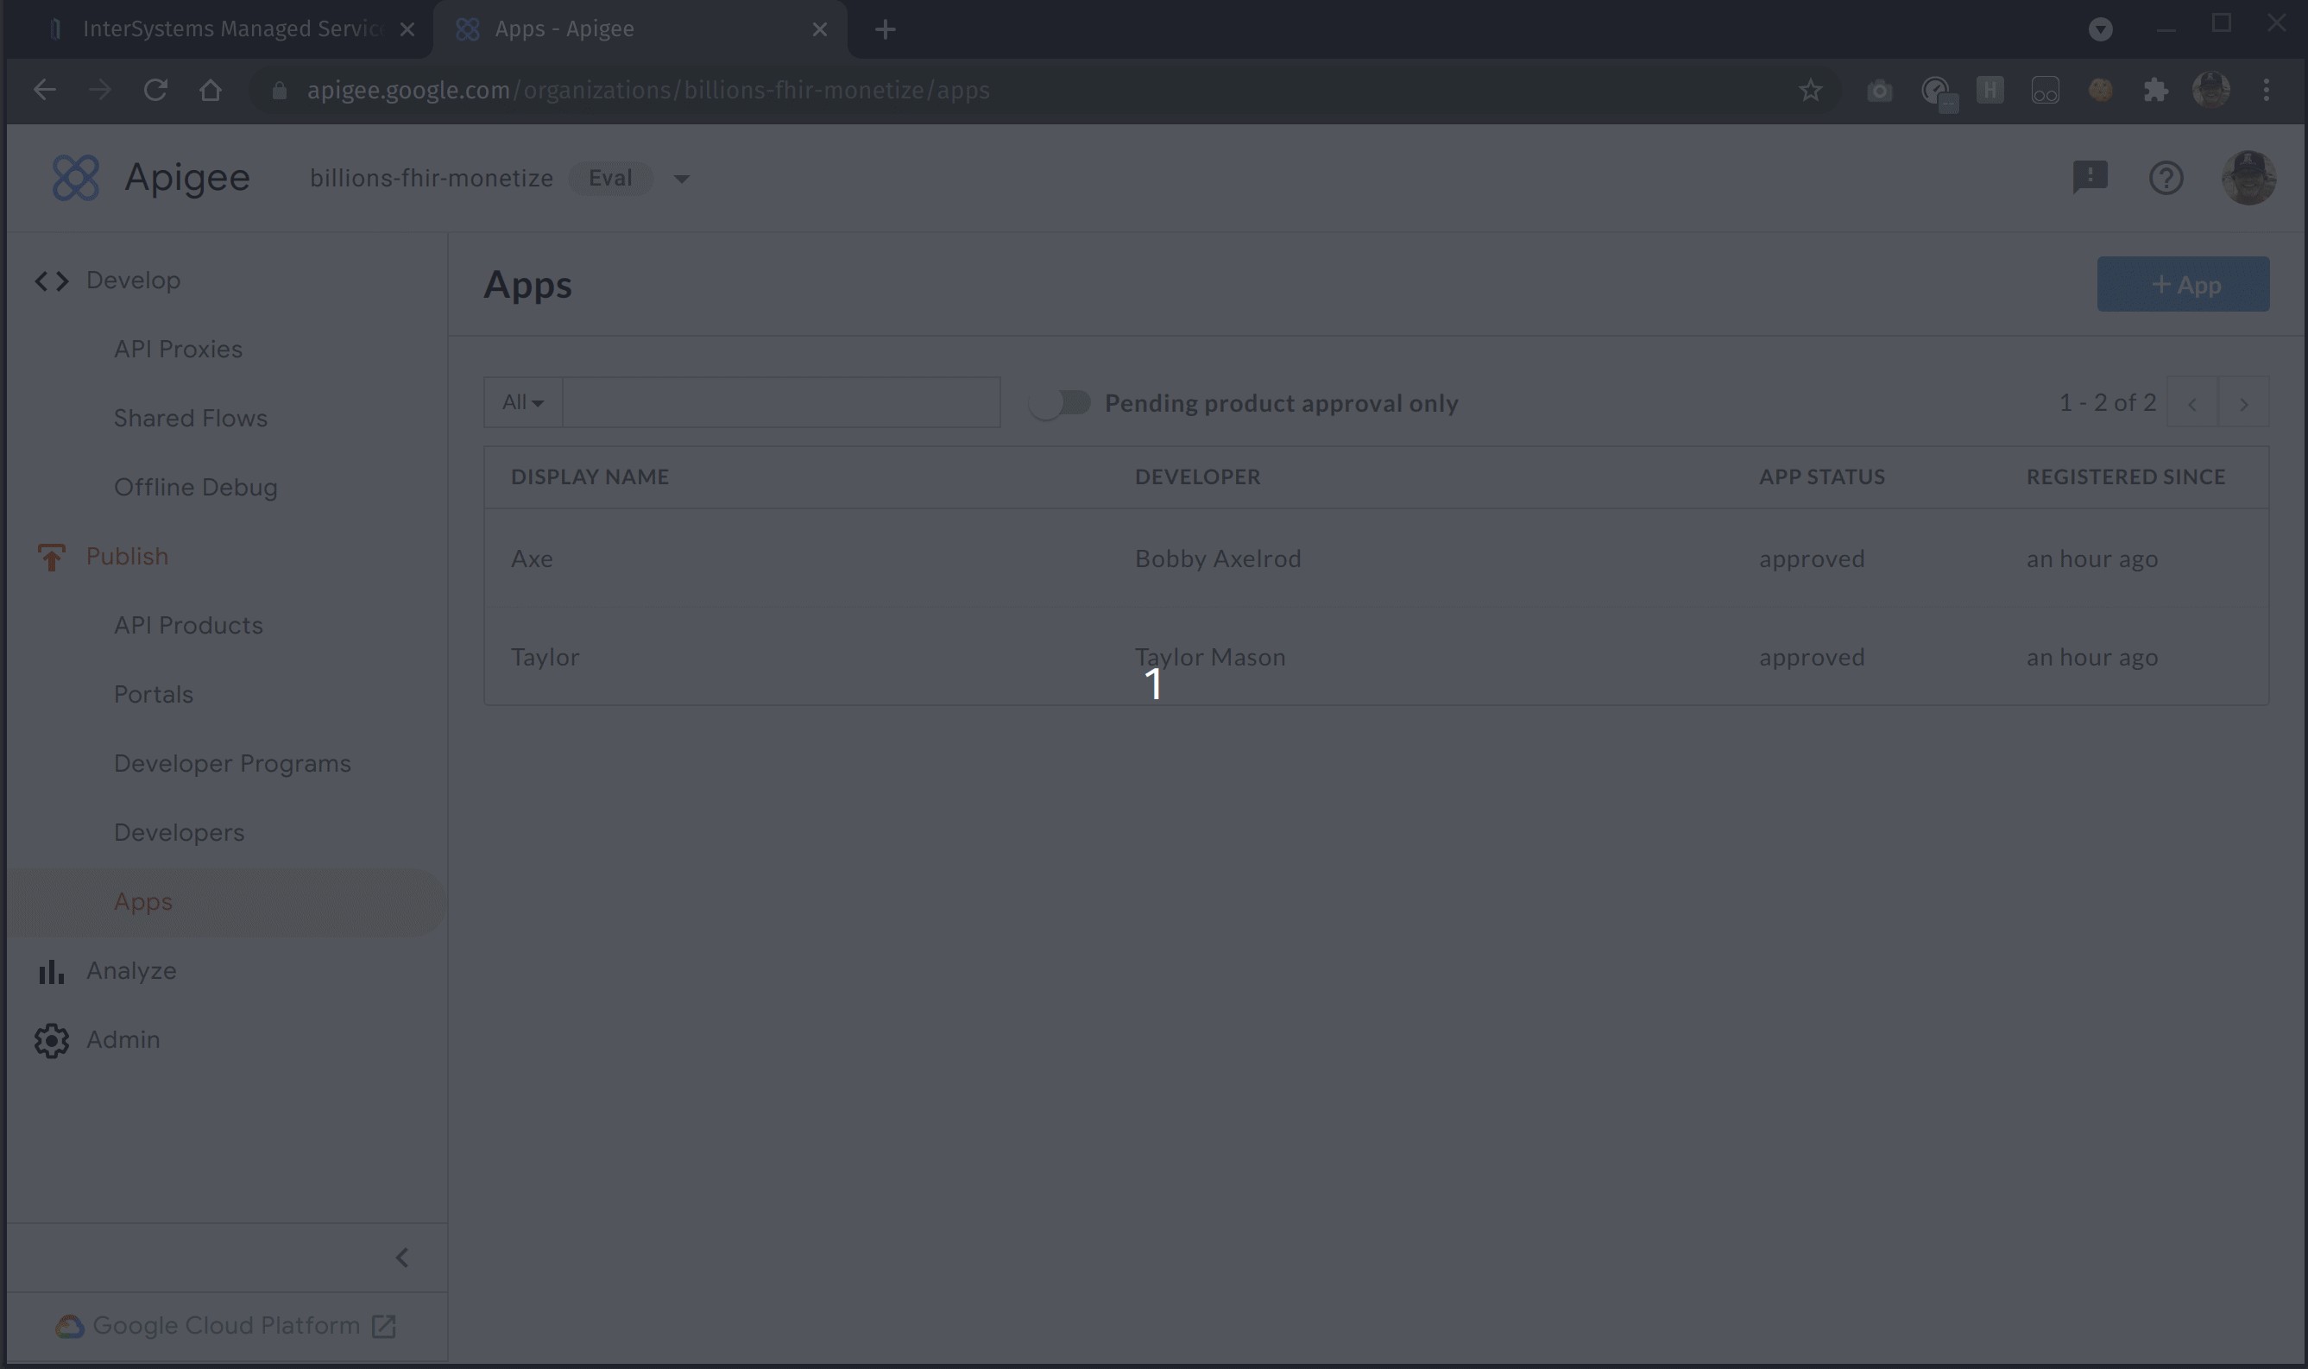This screenshot has height=1369, width=2308.
Task: Switch to InterSystems Managed Services tab
Action: coord(231,29)
